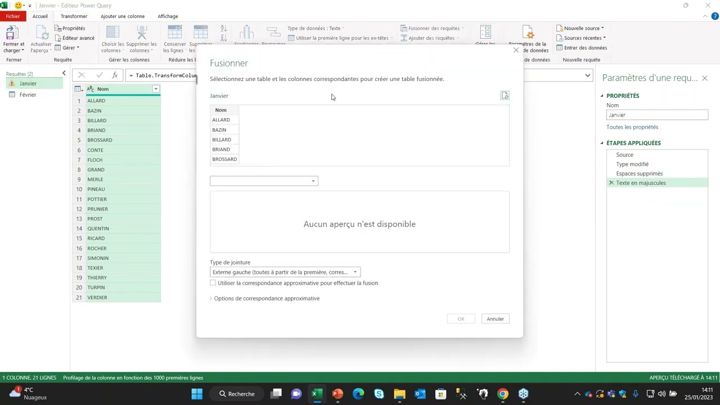Open the Sources récentes dropdown

point(581,38)
